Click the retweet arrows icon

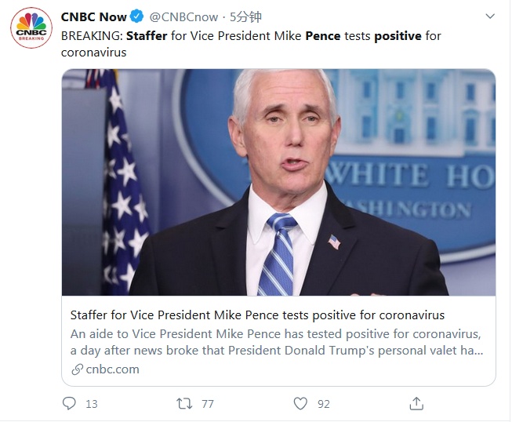coord(184,403)
